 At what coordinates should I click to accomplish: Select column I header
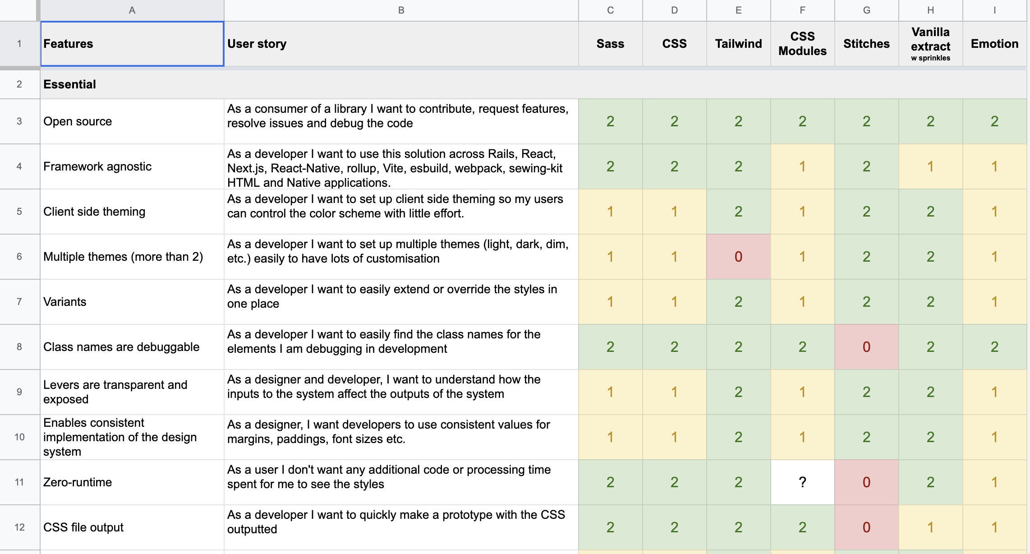(x=995, y=10)
